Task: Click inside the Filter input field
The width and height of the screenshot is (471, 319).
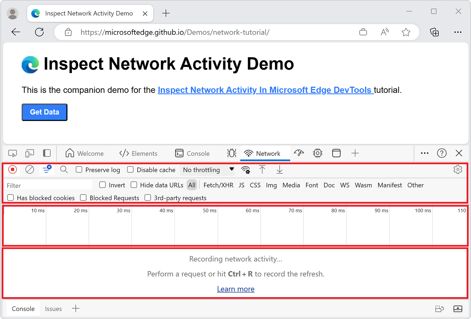Action: pyautogui.click(x=47, y=185)
